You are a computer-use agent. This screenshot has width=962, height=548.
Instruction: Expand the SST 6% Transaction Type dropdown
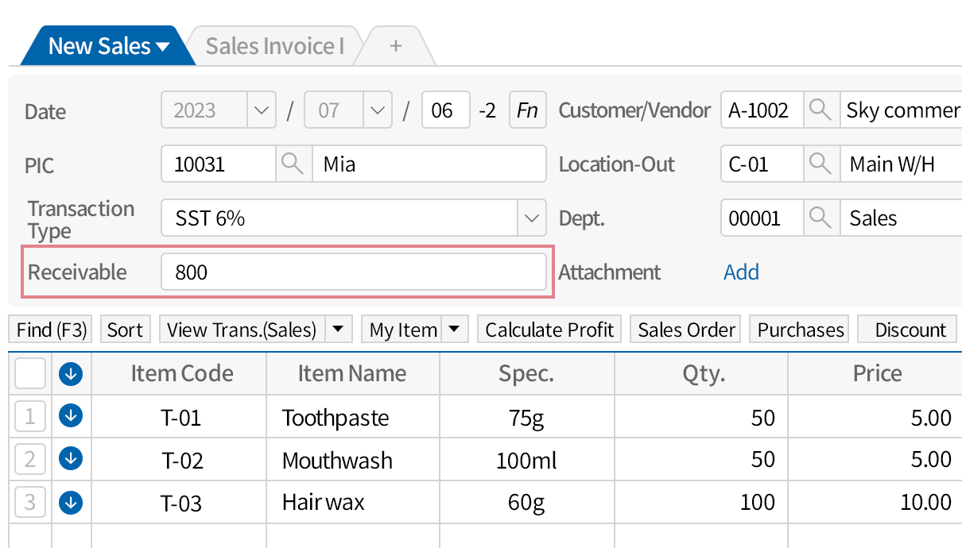tap(531, 218)
